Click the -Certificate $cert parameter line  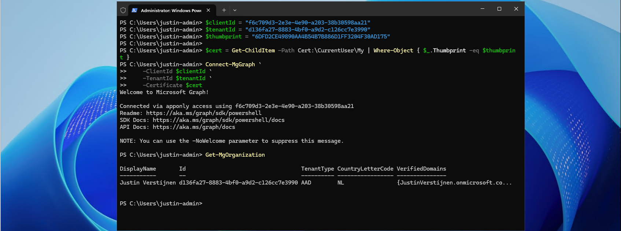click(x=172, y=85)
